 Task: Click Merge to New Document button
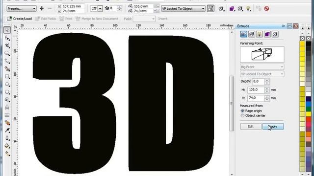click(97, 19)
